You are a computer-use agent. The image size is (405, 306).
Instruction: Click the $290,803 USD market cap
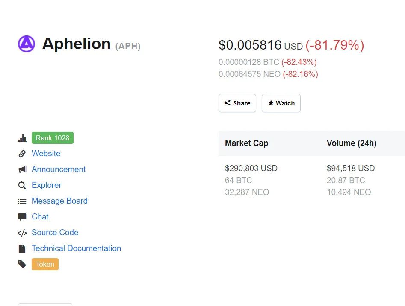[x=251, y=168]
